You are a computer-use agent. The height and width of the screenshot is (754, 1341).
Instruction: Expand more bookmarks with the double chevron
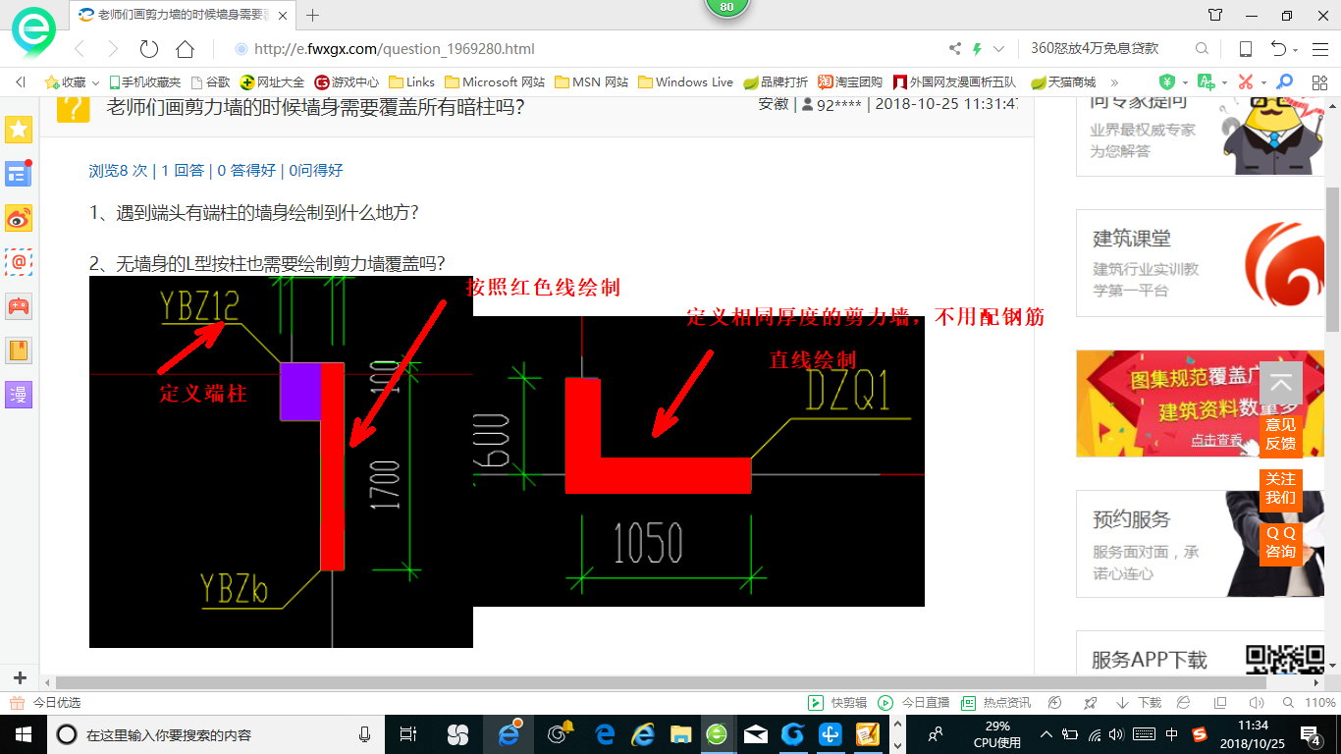point(1116,82)
